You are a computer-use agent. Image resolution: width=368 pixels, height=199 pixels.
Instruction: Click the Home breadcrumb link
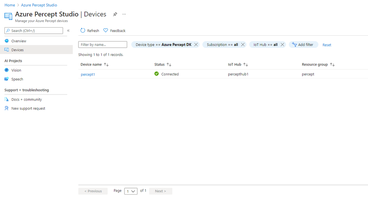(x=10, y=5)
